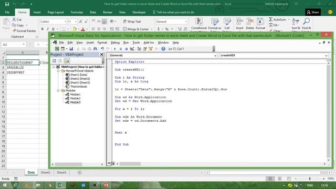Add a new sheet with plus button
336x189 pixels.
79,173
